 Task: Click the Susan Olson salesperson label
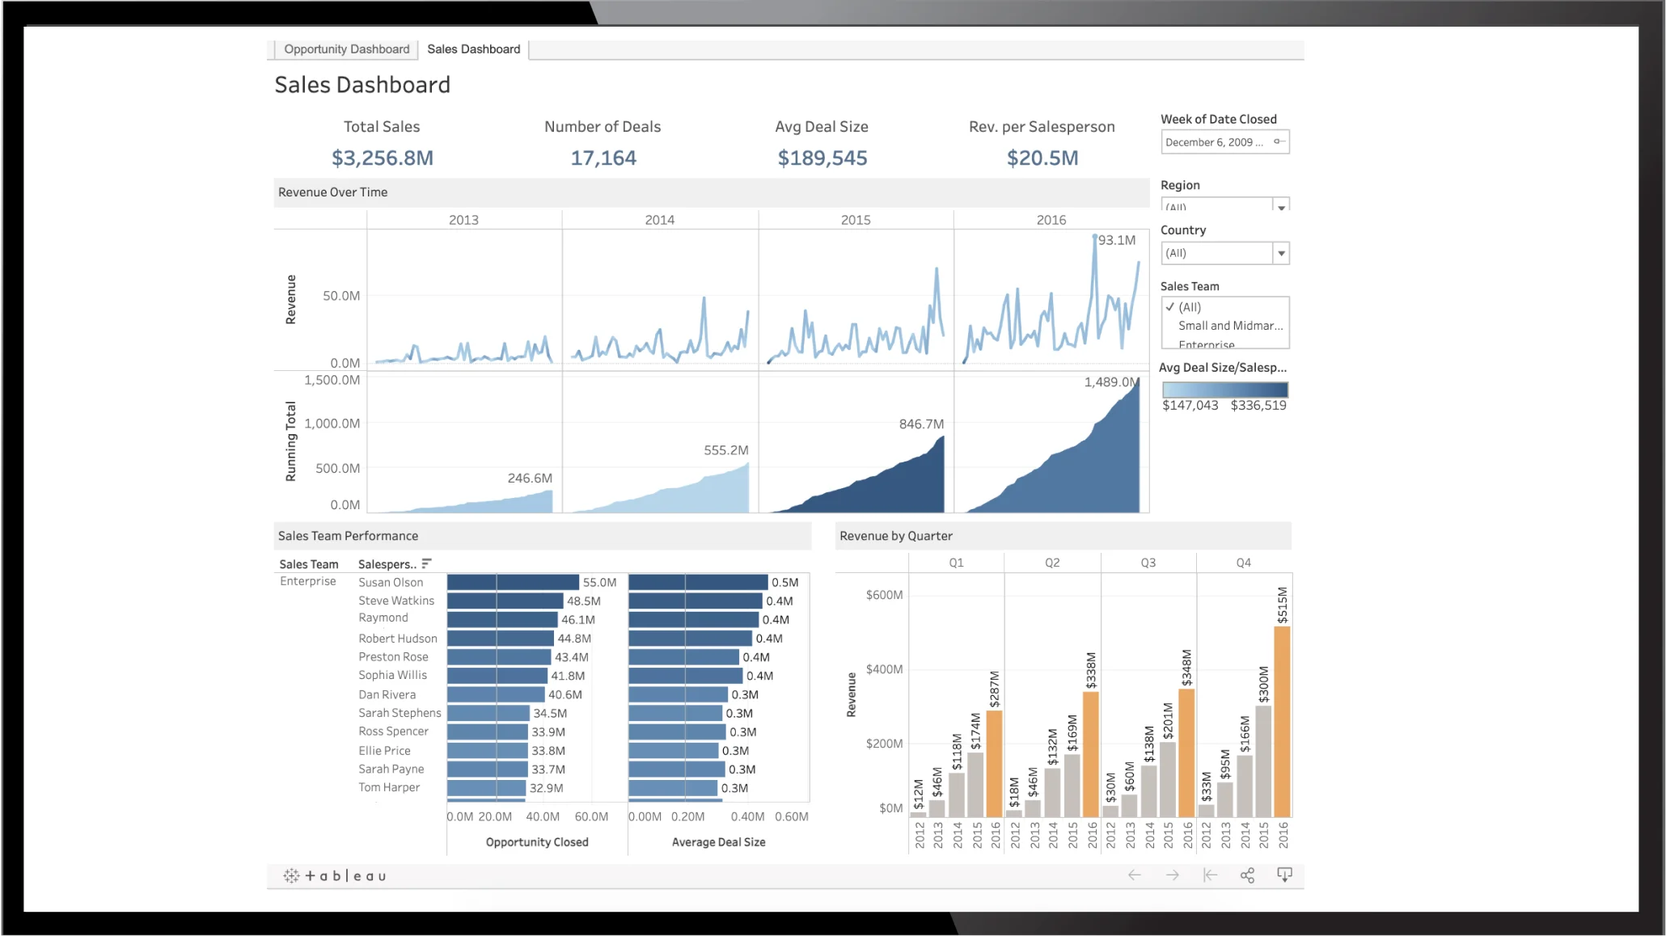(391, 582)
